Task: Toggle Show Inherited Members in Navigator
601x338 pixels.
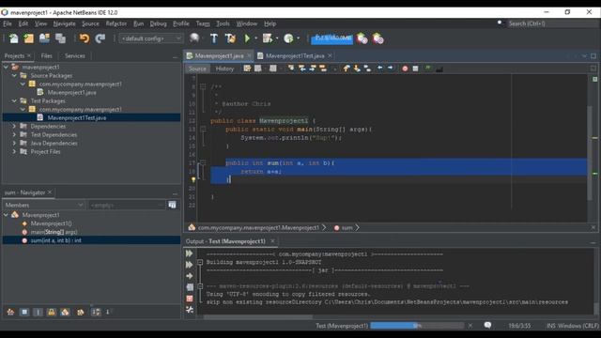Action: [x=10, y=312]
